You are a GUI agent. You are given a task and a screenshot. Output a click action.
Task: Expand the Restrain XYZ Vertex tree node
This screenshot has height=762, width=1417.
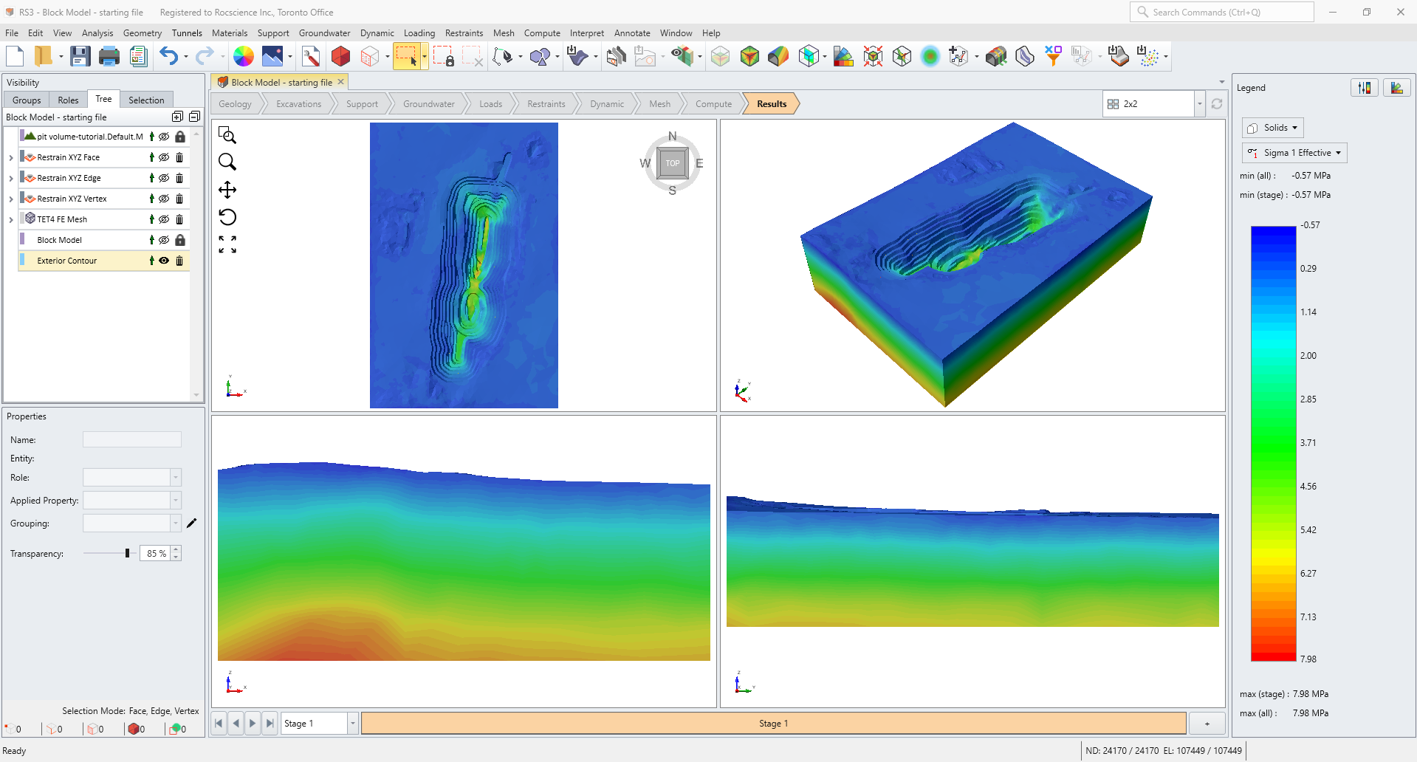coord(11,199)
